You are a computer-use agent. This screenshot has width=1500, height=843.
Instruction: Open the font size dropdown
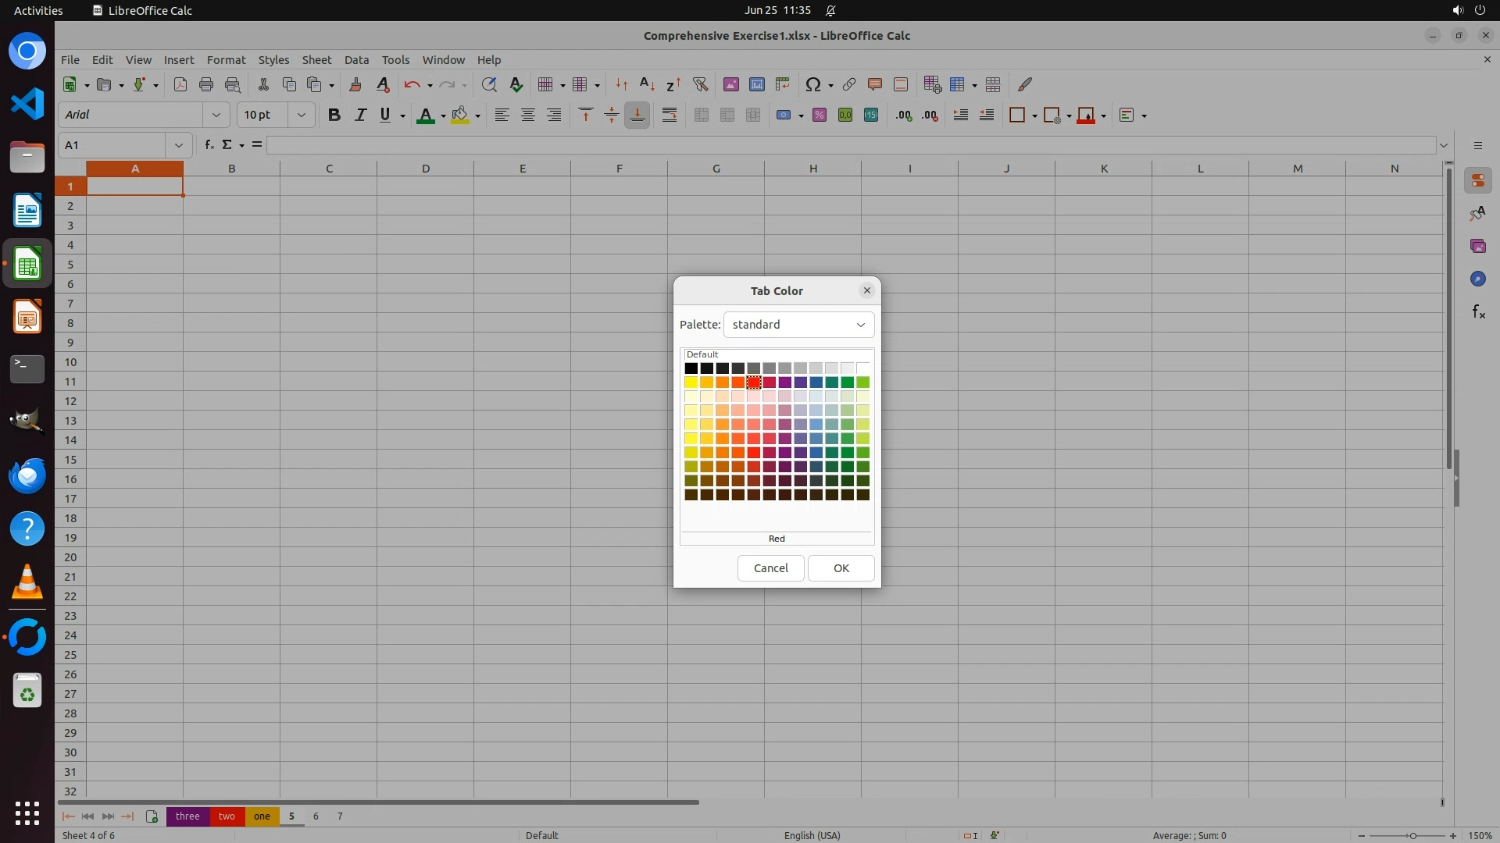[301, 115]
